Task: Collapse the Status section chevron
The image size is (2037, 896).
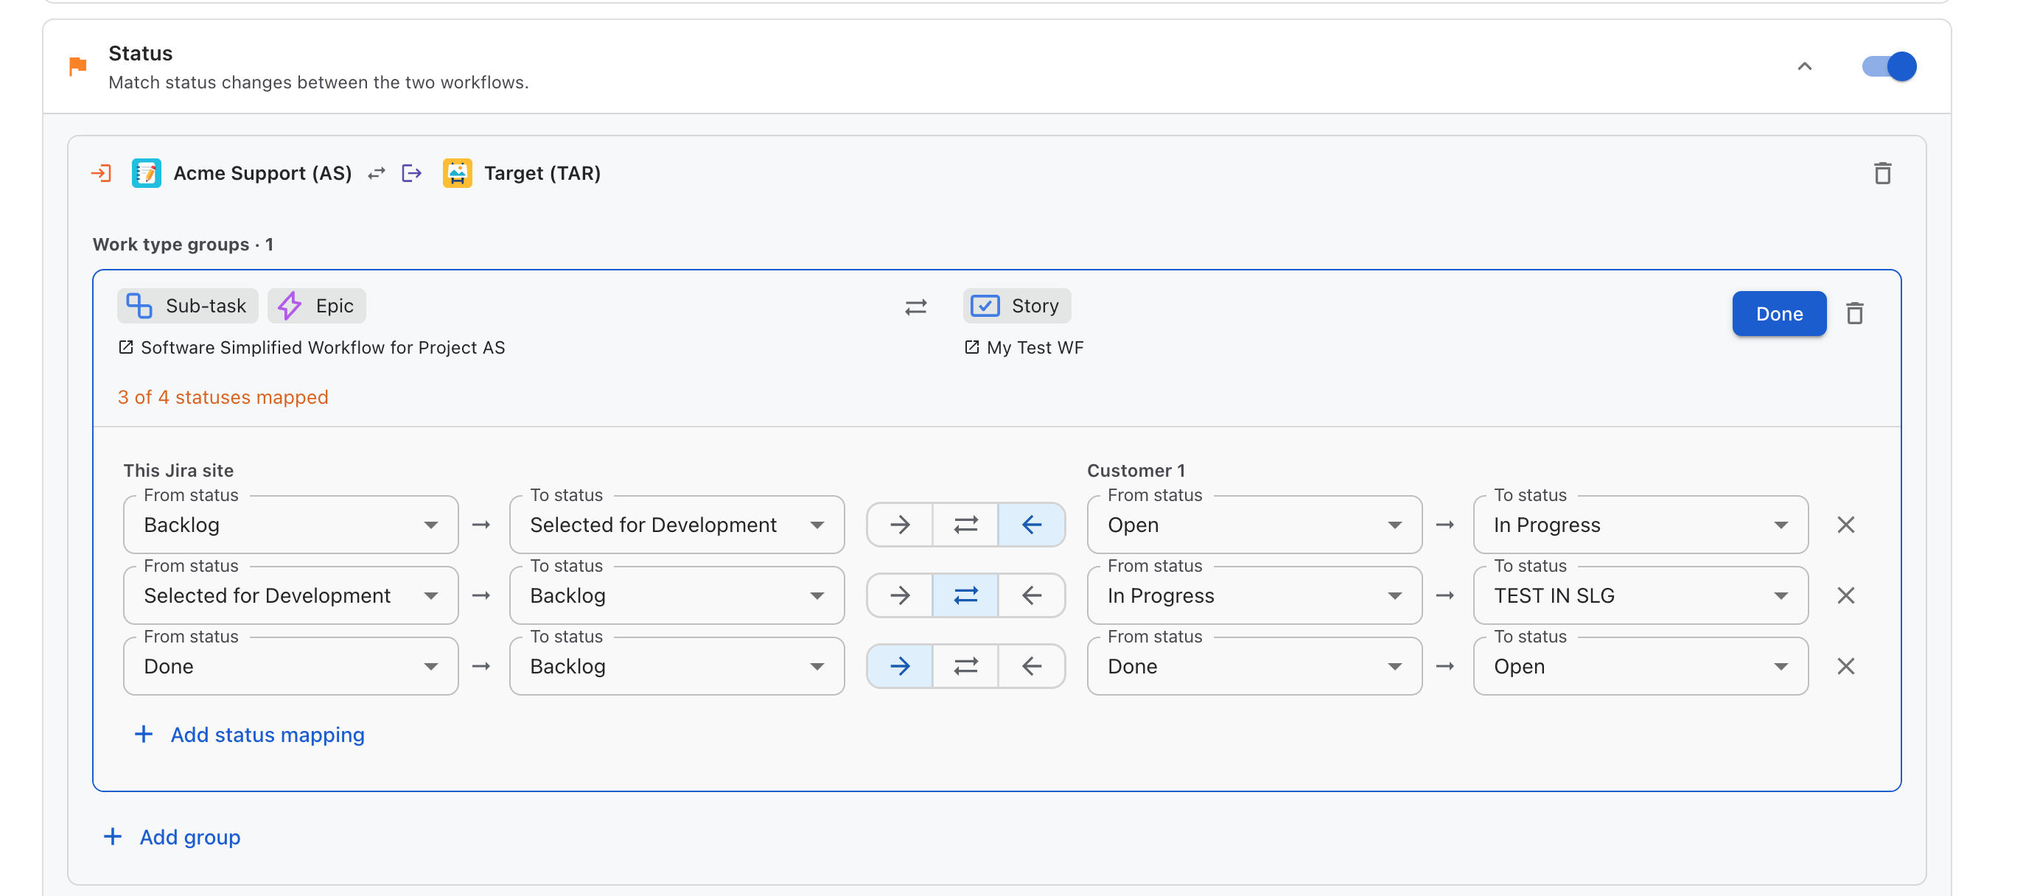Action: coord(1803,66)
